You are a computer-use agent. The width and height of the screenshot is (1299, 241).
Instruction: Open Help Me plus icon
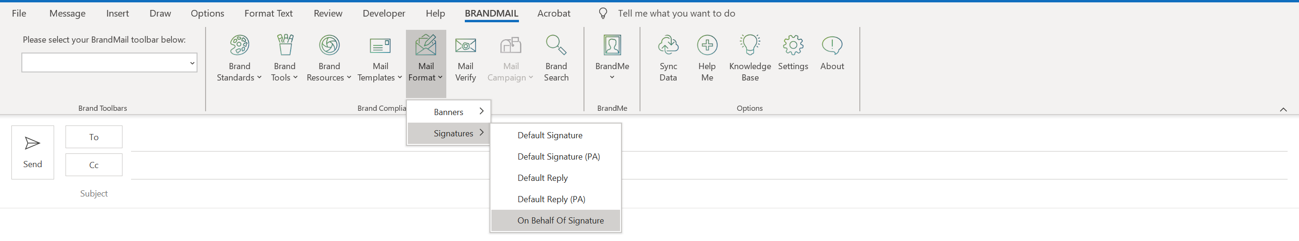(707, 45)
